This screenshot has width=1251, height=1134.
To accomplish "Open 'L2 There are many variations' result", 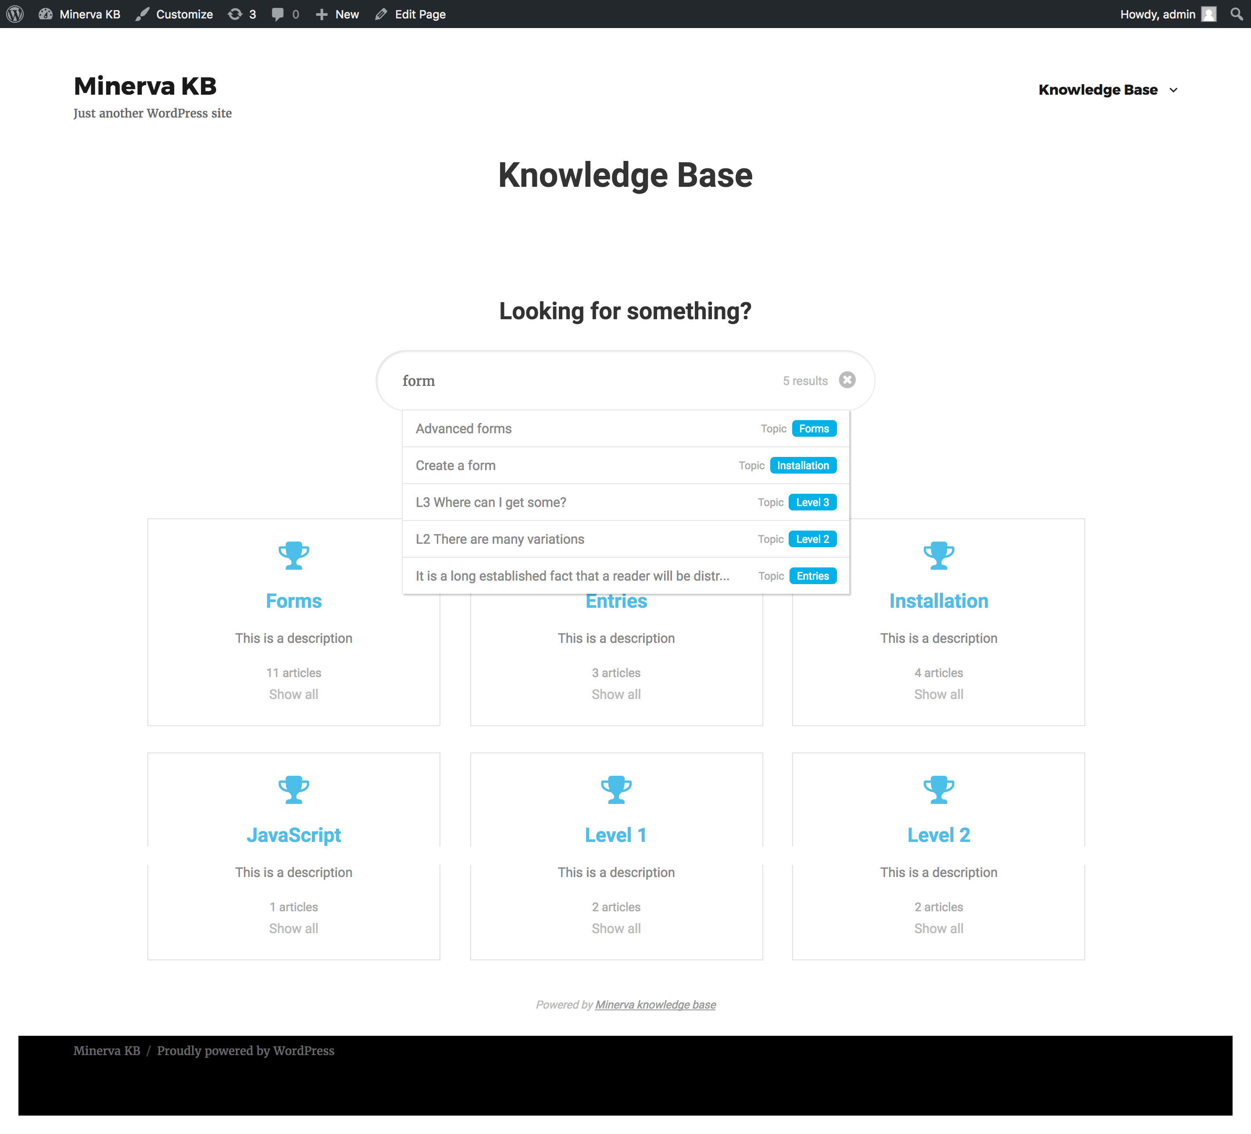I will pyautogui.click(x=625, y=539).
